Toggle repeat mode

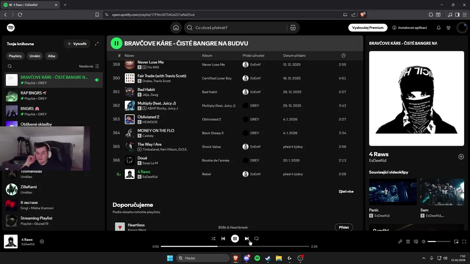click(x=257, y=239)
